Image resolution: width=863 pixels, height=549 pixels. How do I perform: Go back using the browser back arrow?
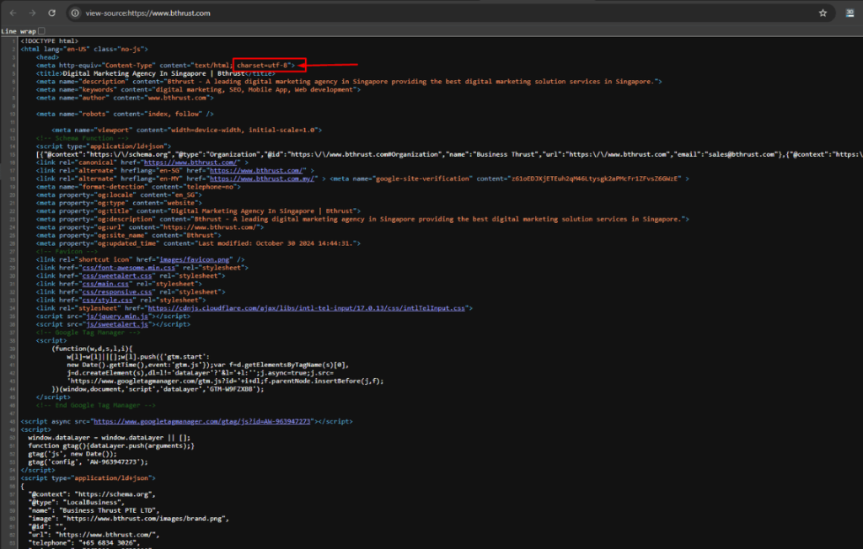pos(13,13)
